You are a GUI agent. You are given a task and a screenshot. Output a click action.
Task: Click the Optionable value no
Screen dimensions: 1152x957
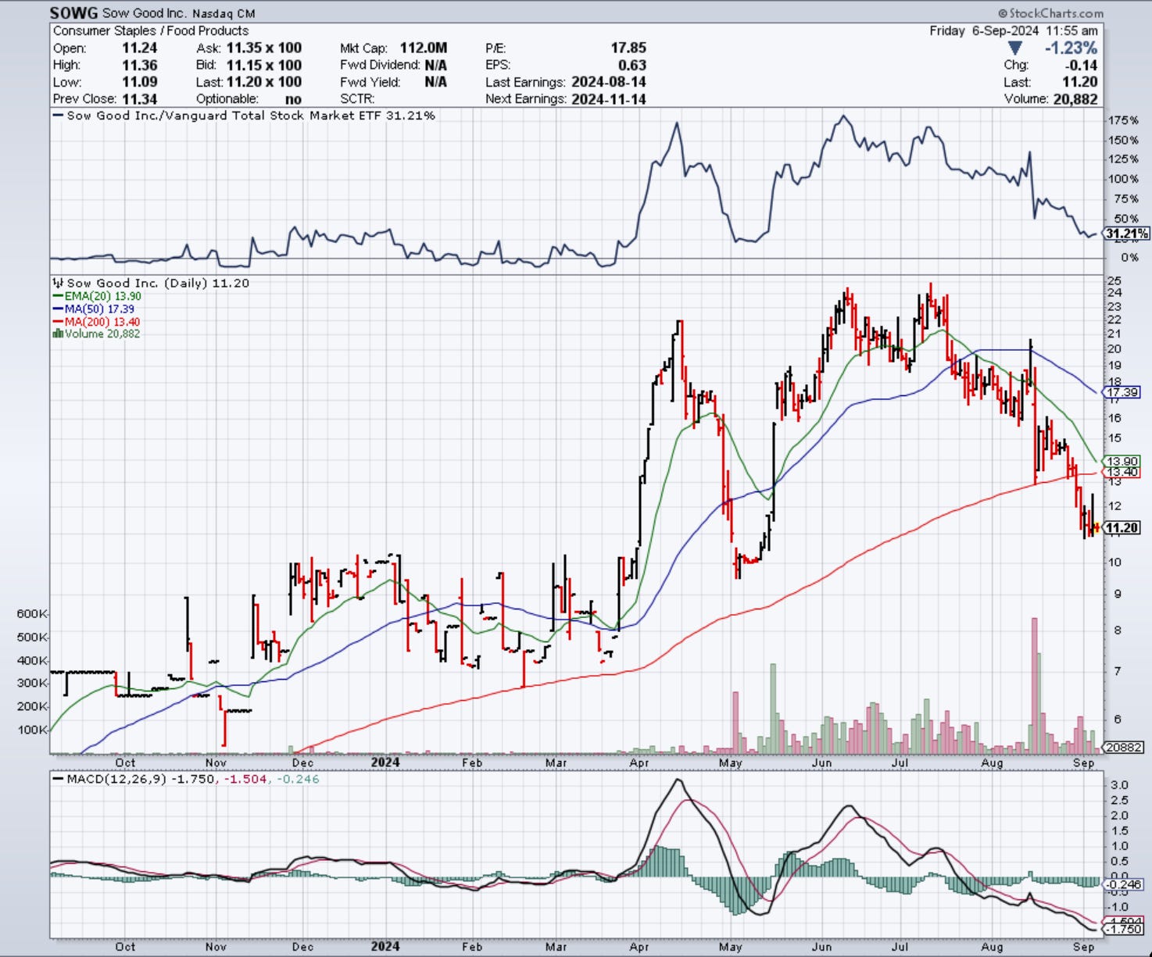click(x=293, y=99)
